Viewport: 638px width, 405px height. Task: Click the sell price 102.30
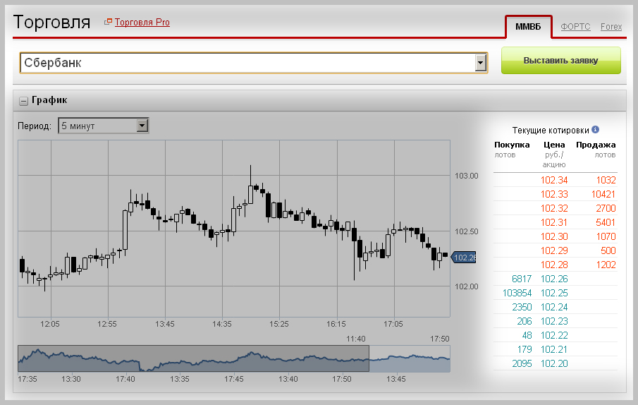554,236
